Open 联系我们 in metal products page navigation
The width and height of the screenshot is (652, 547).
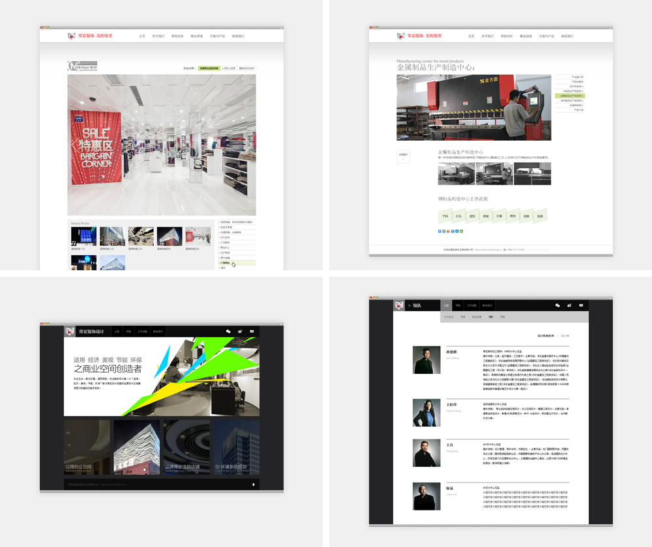click(x=567, y=36)
